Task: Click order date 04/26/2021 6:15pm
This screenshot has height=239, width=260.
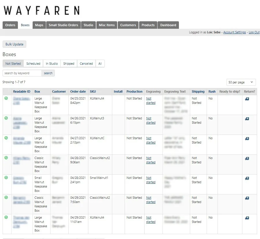Action: point(78,120)
